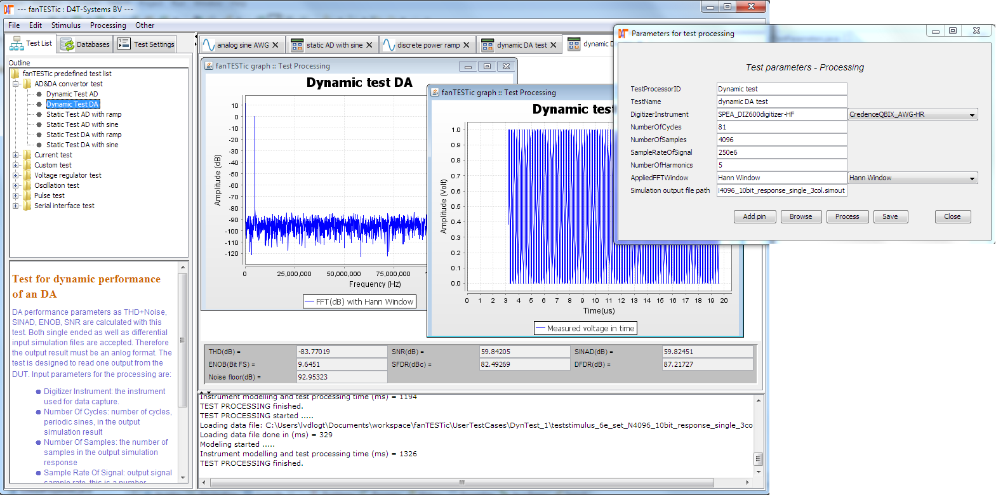This screenshot has height=495, width=996.
Task: Open the Stimulus menu
Action: 65,25
